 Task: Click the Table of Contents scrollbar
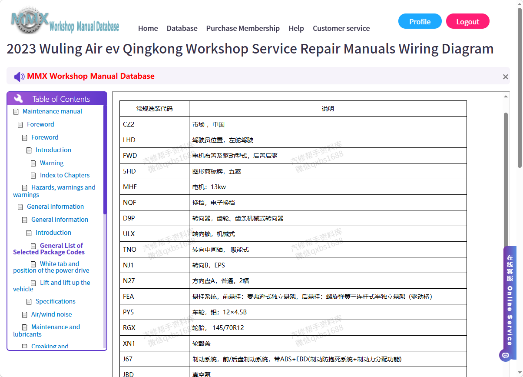(105, 160)
